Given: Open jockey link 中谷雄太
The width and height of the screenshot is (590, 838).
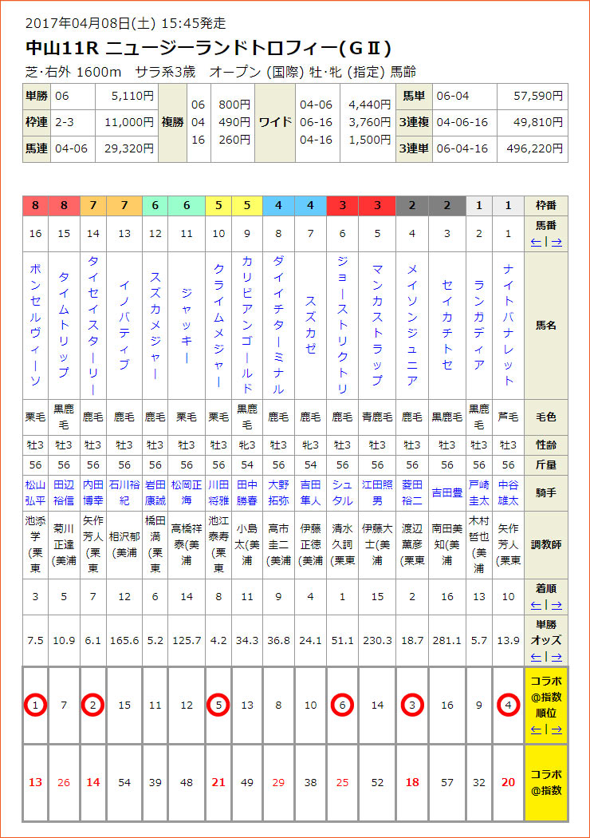Looking at the screenshot, I should (x=509, y=492).
